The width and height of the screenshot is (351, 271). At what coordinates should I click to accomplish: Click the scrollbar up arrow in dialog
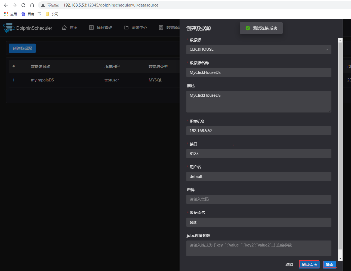pos(340,40)
